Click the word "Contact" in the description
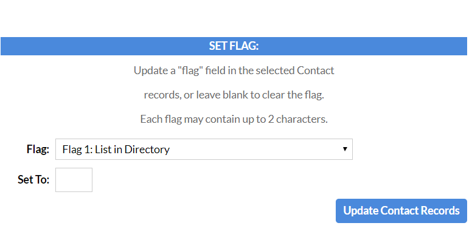This screenshot has height=234, width=472. pos(316,71)
